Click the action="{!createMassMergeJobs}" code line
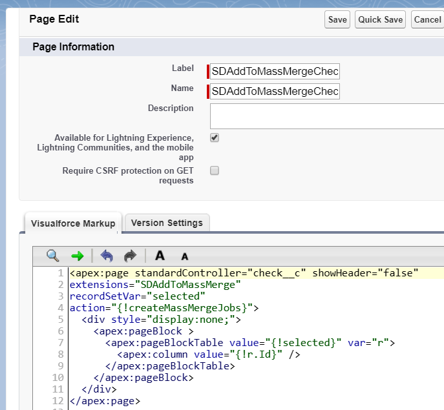The height and width of the screenshot is (410, 444). click(164, 308)
